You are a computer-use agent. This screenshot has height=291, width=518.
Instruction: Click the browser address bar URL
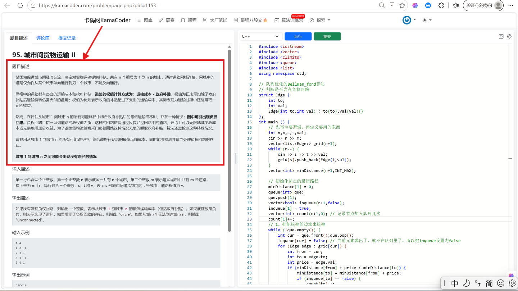97,5
